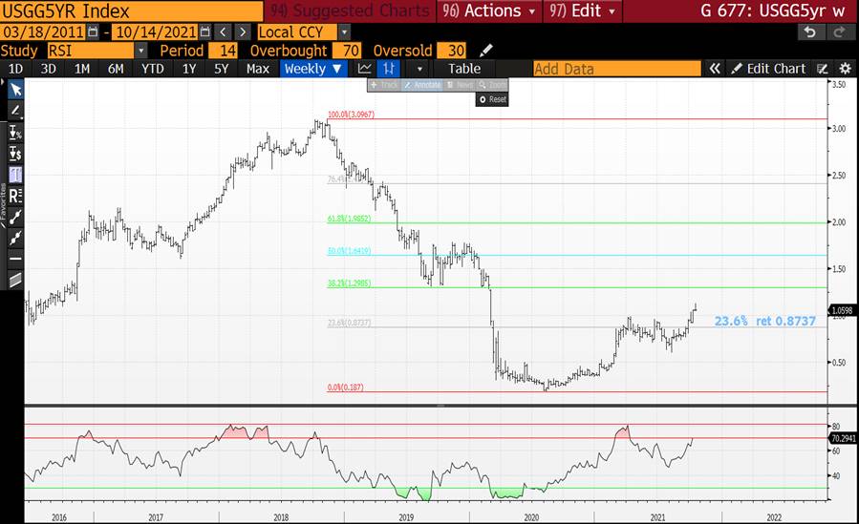859x524 pixels.
Task: Select the 1D range
Action: coord(15,69)
